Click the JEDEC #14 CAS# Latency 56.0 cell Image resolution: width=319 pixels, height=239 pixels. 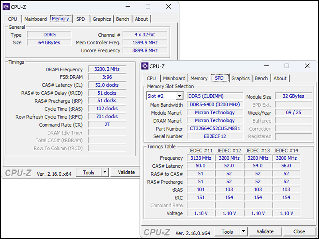click(286, 166)
